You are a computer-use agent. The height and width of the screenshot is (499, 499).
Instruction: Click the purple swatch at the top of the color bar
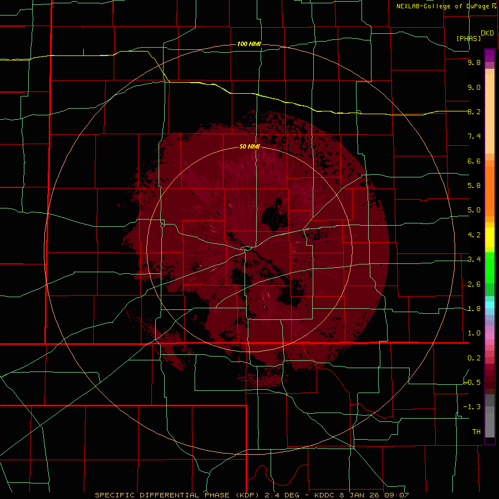490,55
